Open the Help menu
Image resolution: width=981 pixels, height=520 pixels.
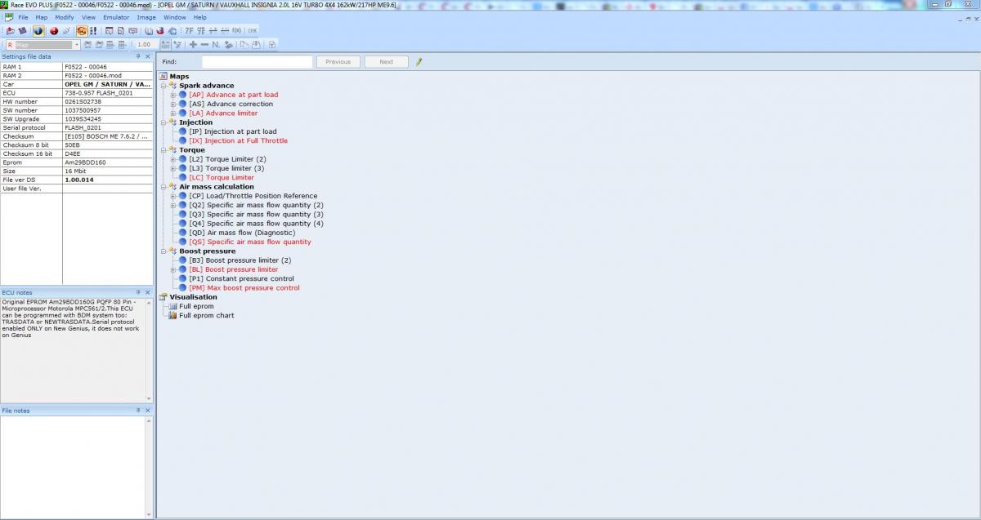(x=199, y=17)
